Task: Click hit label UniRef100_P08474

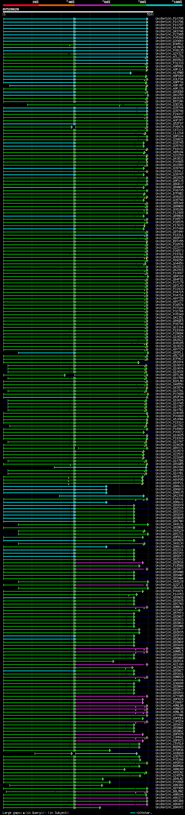Action: 169,127
